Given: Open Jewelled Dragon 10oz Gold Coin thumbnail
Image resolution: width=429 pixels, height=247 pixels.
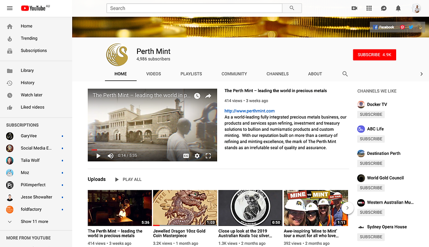Looking at the screenshot, I should [185, 208].
